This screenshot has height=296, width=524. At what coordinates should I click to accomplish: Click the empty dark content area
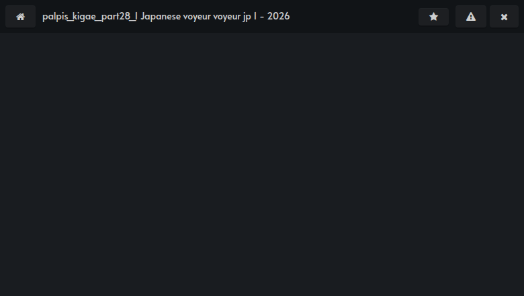262,164
